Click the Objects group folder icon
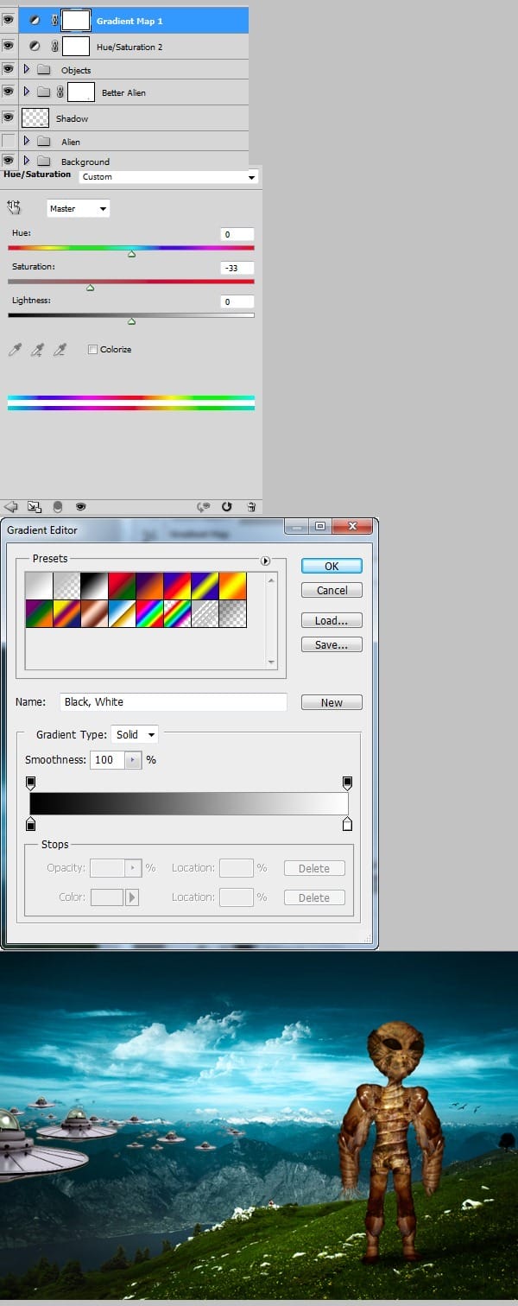The width and height of the screenshot is (518, 1306). tap(44, 70)
